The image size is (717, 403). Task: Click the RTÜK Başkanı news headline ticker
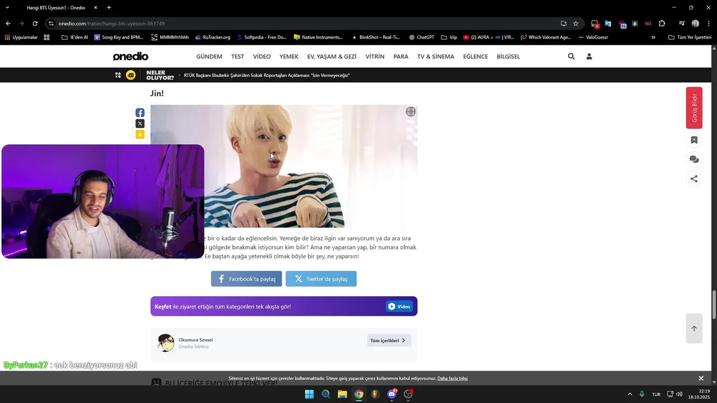267,75
